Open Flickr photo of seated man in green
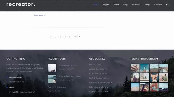 (164, 78)
